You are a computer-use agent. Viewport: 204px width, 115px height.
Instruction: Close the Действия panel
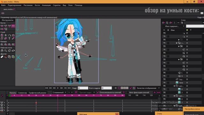117,114
